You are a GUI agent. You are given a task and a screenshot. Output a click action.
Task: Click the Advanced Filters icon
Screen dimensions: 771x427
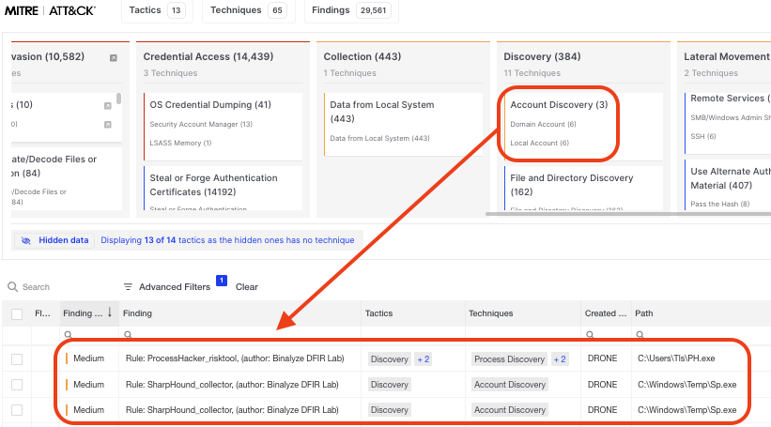click(x=129, y=287)
